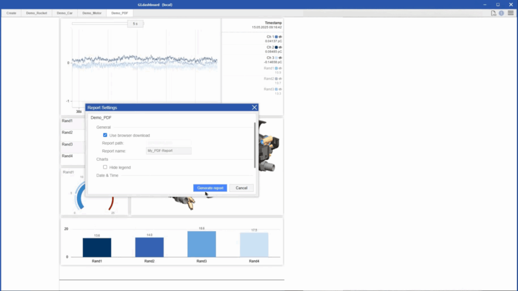Click the Rand3 legend color swatch
The height and width of the screenshot is (291, 518).
click(x=277, y=89)
